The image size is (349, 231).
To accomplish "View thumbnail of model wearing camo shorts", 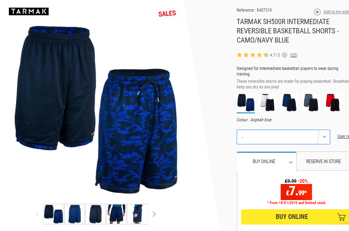I will tap(117, 214).
